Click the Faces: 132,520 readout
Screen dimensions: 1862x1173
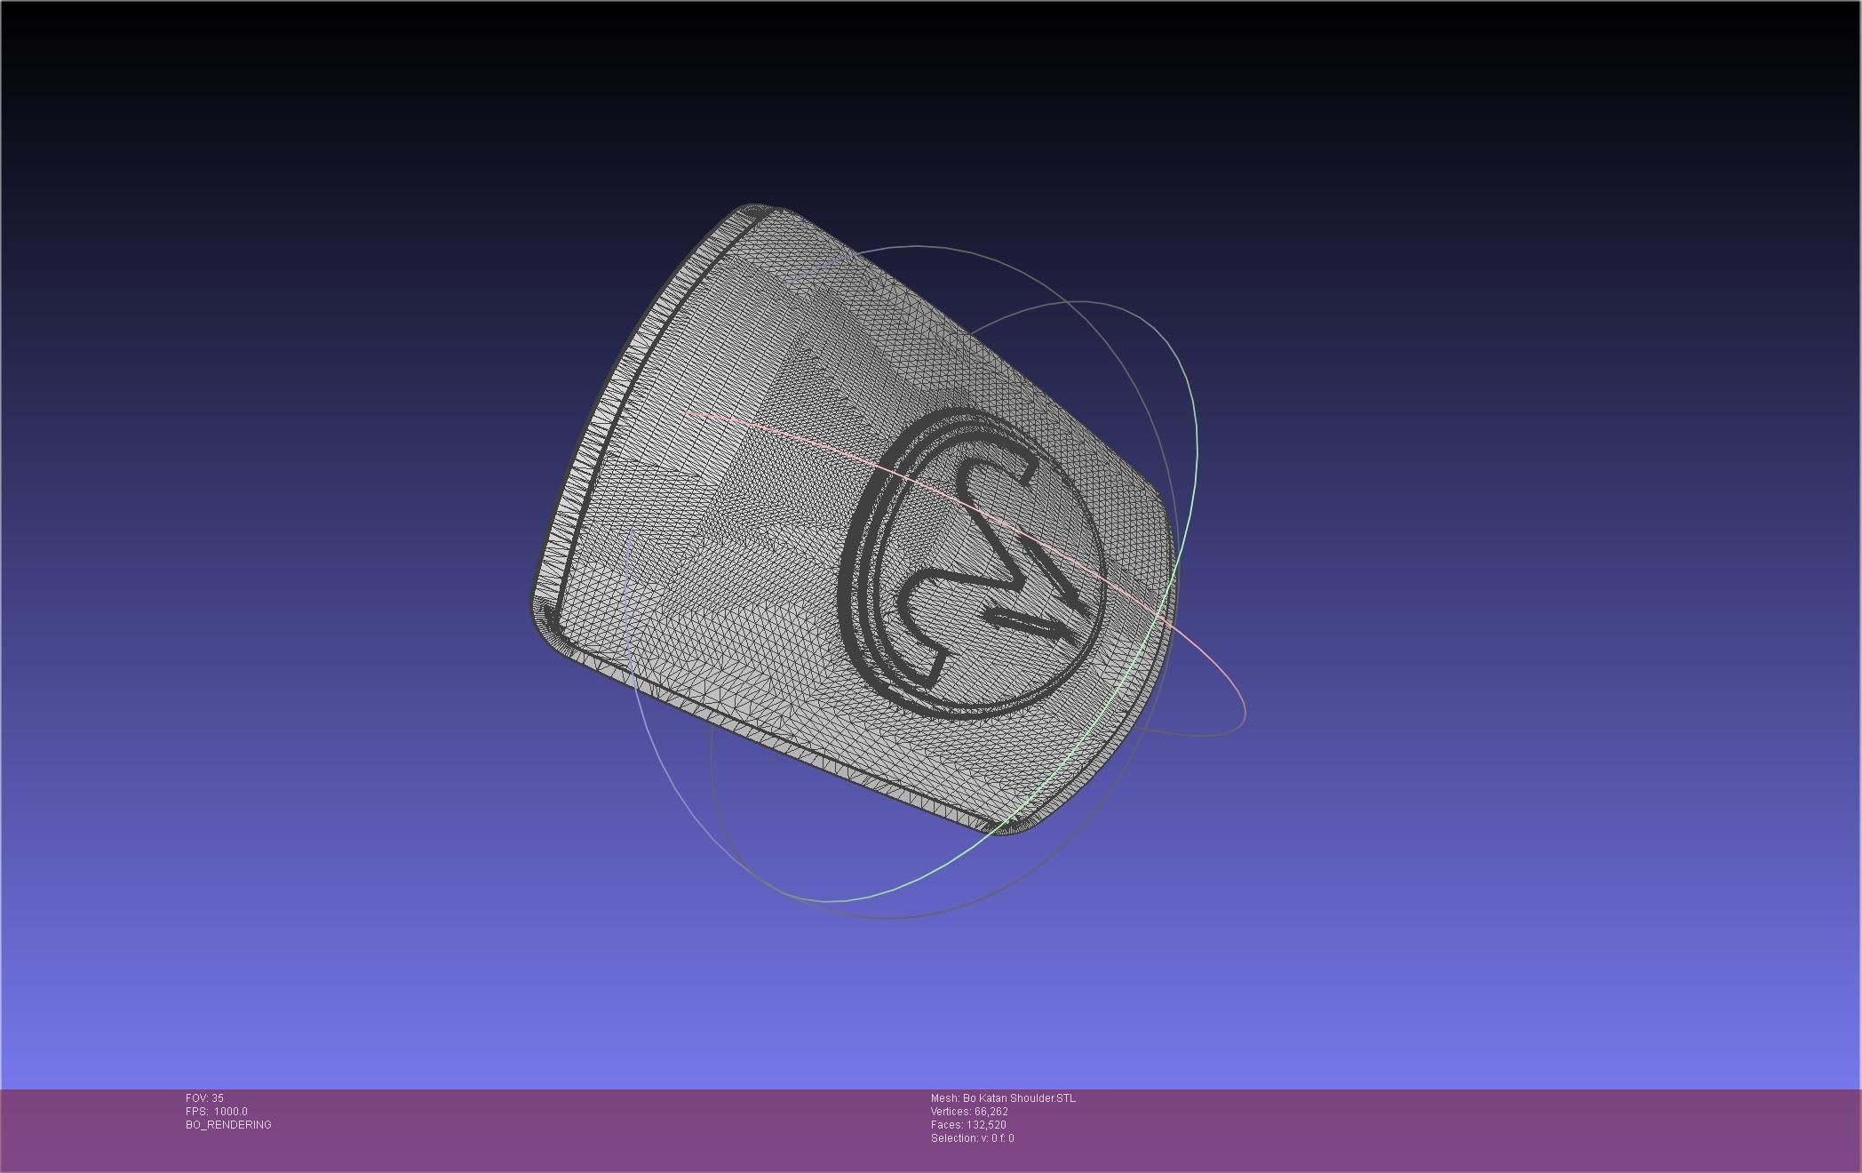click(968, 1125)
